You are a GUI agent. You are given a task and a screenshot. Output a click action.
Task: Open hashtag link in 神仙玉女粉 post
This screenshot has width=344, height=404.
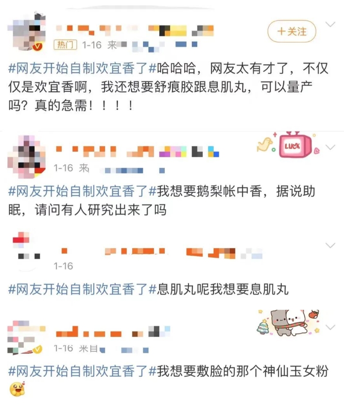coord(83,371)
